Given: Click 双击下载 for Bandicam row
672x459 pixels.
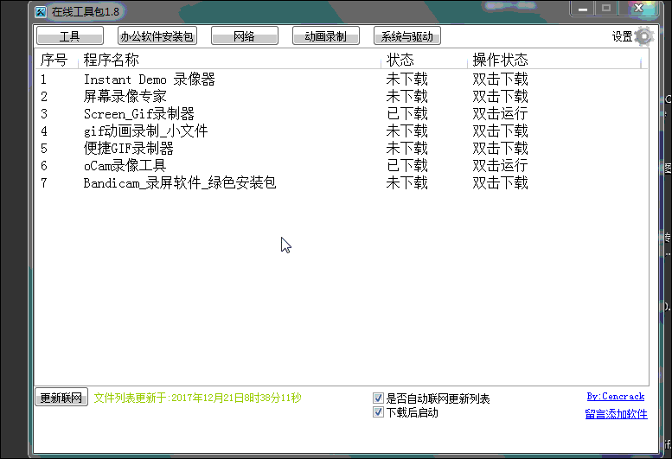Looking at the screenshot, I should pos(500,183).
